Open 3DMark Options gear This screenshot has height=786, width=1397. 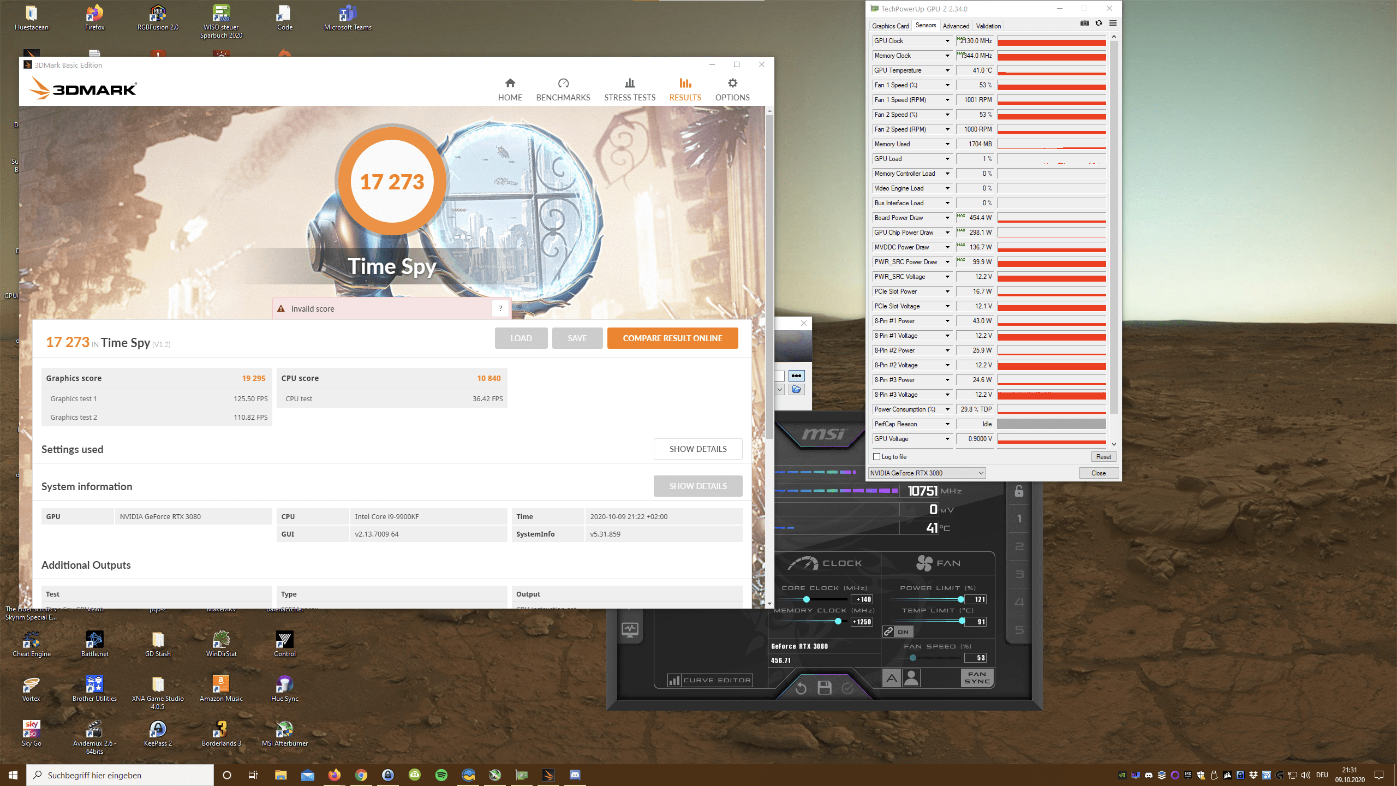point(732,90)
